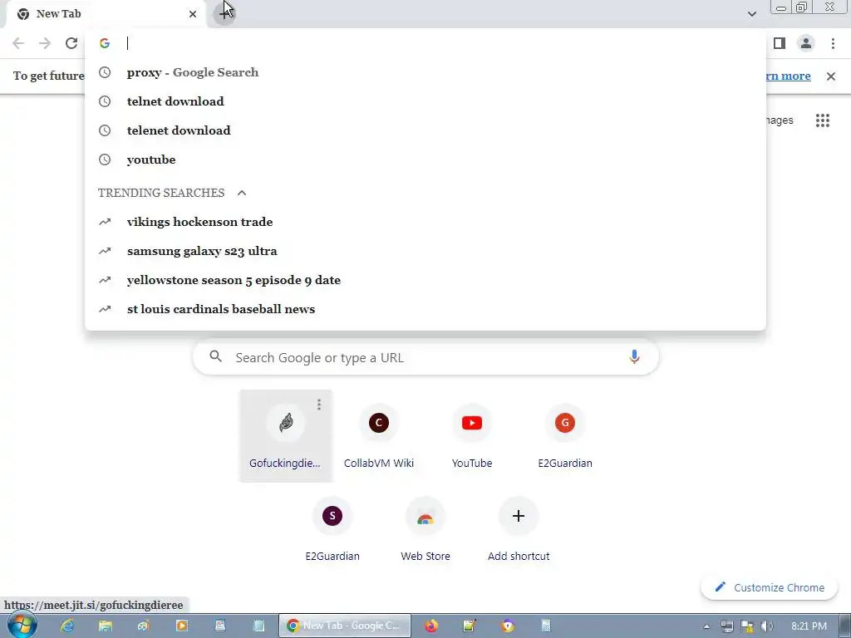Select the 'proxy - Google Search' suggestion

[x=425, y=72]
